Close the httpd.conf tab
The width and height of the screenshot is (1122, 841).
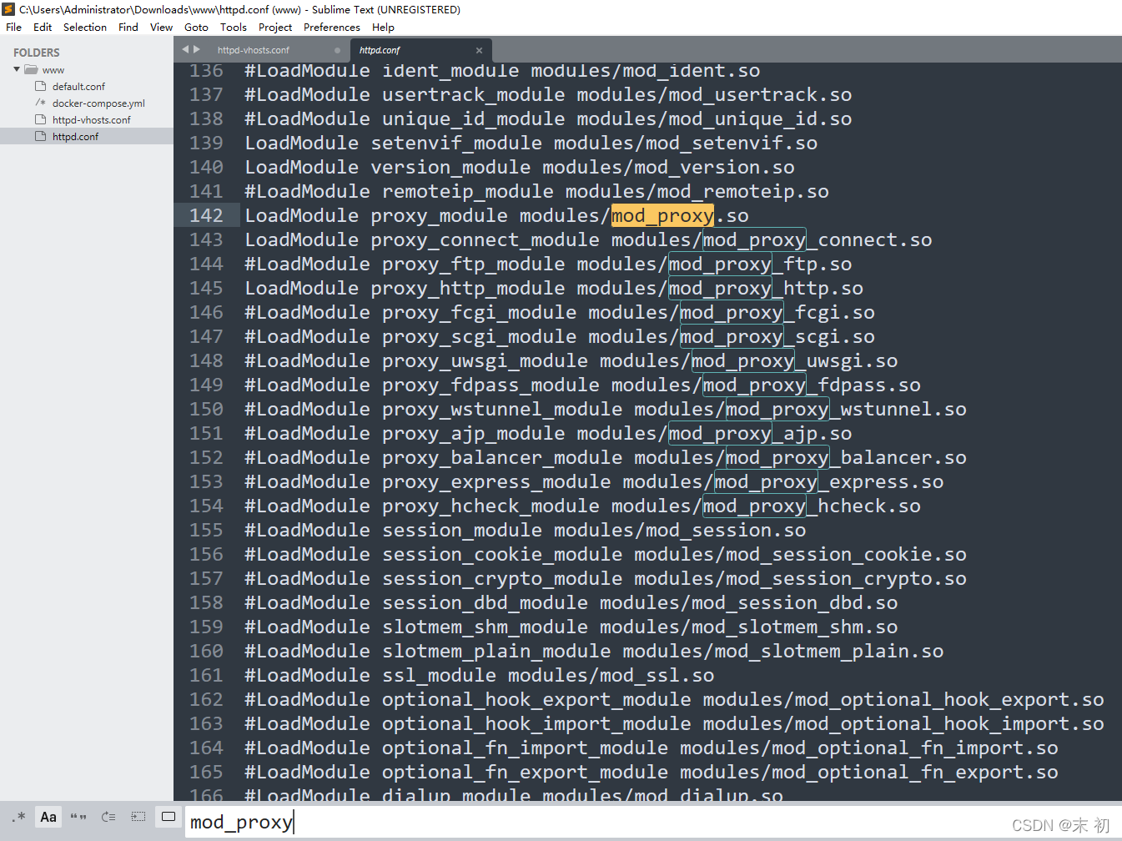pyautogui.click(x=479, y=50)
